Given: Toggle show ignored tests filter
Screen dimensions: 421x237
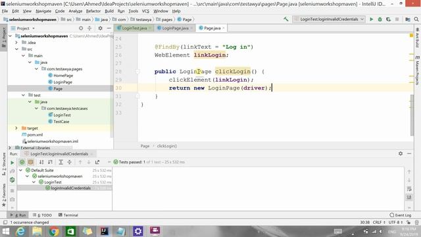Looking at the screenshot, I should click(31, 162).
